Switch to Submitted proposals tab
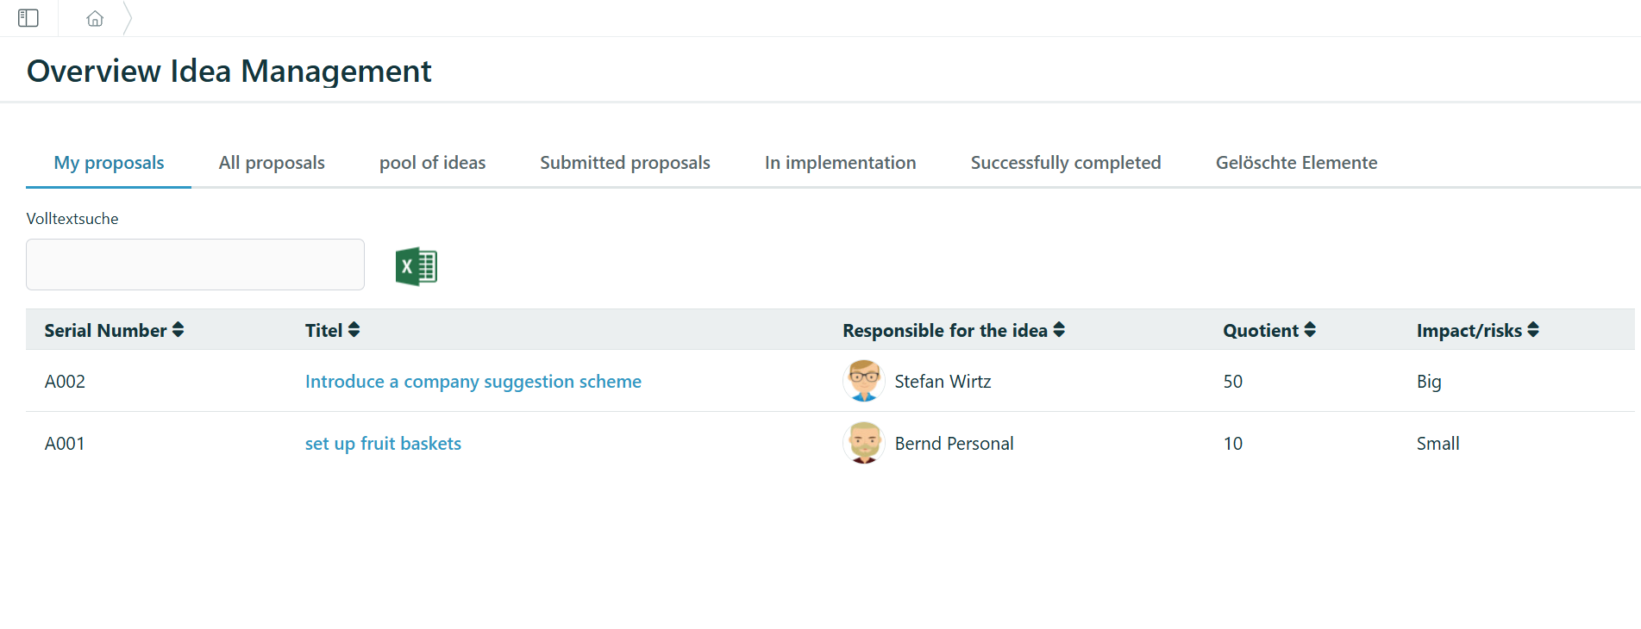The image size is (1641, 629). [624, 162]
